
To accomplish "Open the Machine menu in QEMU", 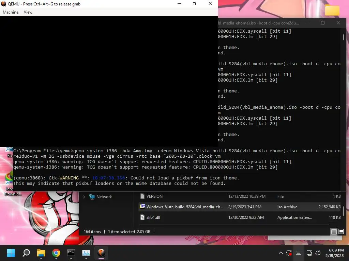I will (11, 12).
